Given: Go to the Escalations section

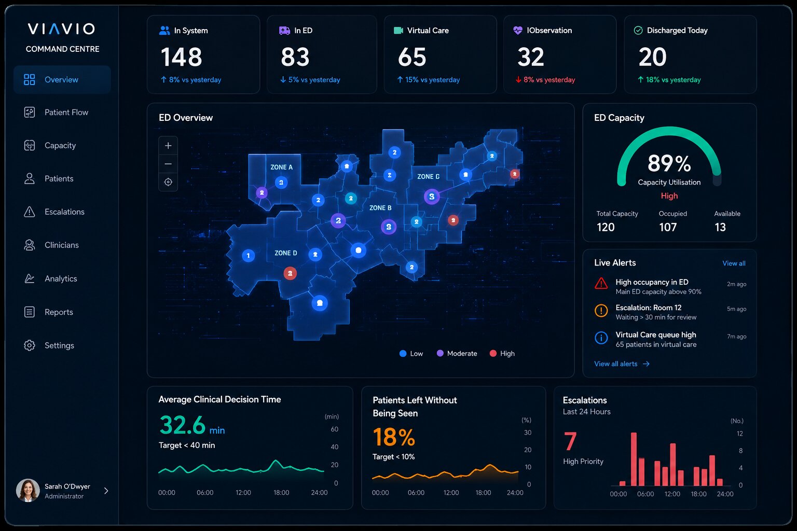Looking at the screenshot, I should (x=62, y=212).
